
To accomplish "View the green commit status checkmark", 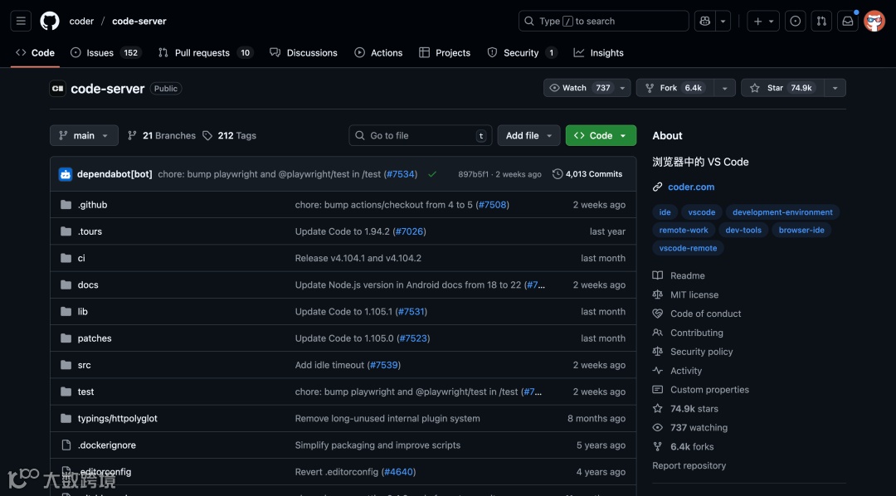I will tap(432, 174).
